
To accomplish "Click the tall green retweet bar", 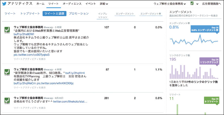I will coord(177,109).
